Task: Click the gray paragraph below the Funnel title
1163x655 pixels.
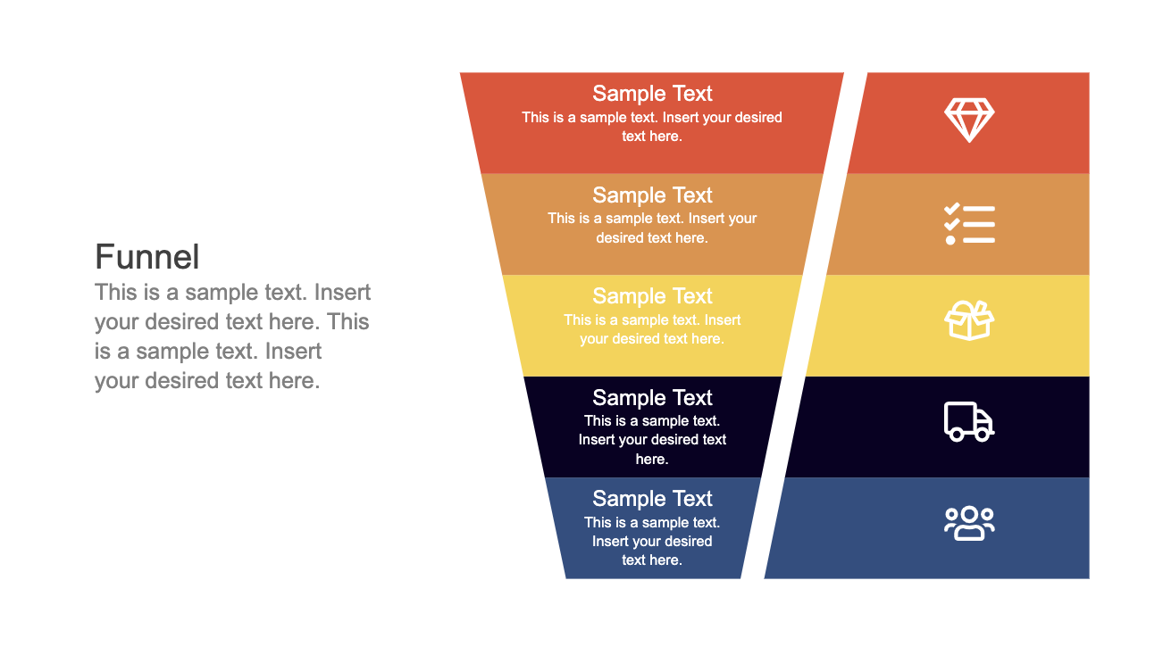Action: (x=232, y=336)
